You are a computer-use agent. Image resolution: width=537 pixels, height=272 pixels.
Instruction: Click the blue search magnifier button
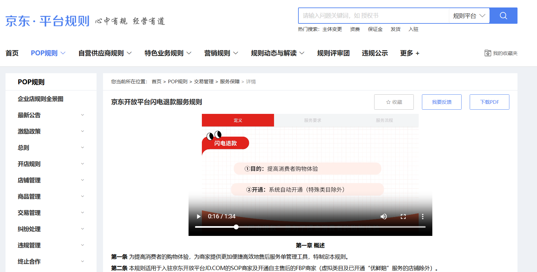click(x=503, y=16)
